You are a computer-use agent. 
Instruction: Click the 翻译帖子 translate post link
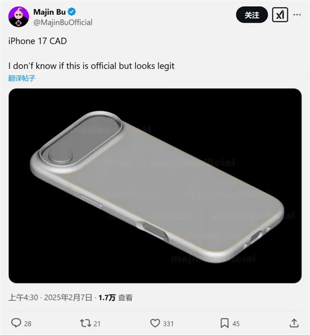pyautogui.click(x=22, y=78)
